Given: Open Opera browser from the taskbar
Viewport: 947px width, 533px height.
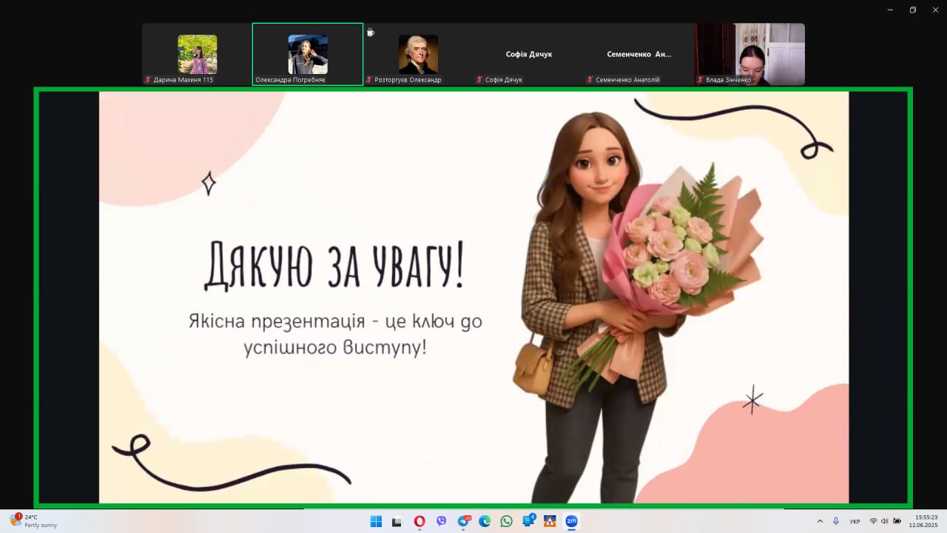Looking at the screenshot, I should (419, 521).
